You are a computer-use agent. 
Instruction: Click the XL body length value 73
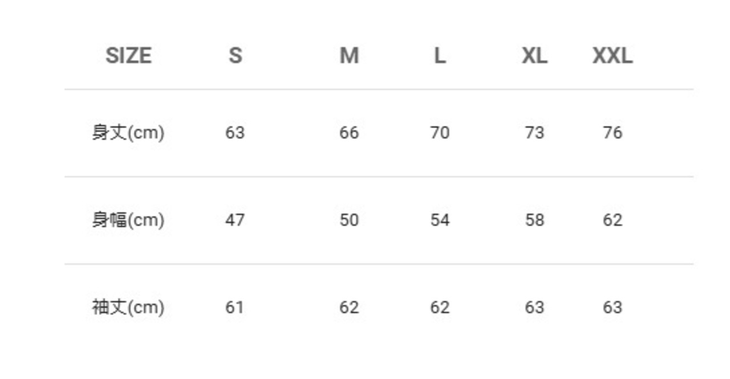click(x=534, y=133)
